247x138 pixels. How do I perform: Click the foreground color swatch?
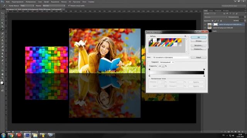(2, 83)
